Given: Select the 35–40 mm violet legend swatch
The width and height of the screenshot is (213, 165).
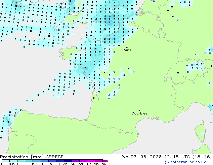Looking at the screenshot, I should pyautogui.click(x=83, y=161).
